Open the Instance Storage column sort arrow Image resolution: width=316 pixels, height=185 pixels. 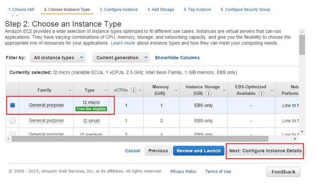pos(224,91)
